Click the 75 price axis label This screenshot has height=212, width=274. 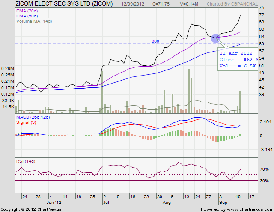(262, 8)
